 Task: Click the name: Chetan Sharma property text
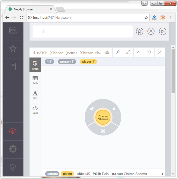point(129,174)
